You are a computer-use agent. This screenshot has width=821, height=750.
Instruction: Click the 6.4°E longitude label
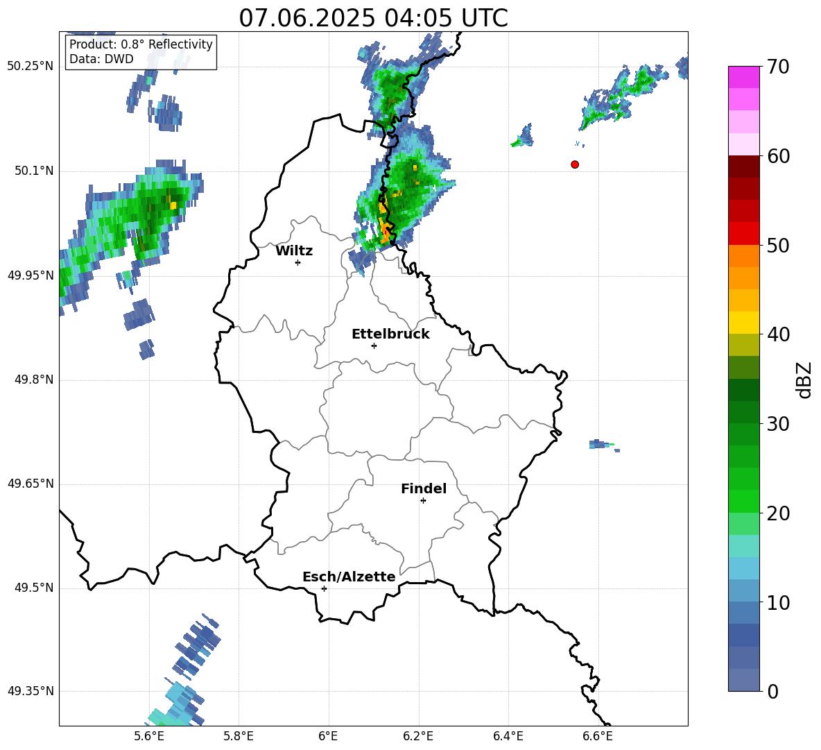(x=508, y=736)
